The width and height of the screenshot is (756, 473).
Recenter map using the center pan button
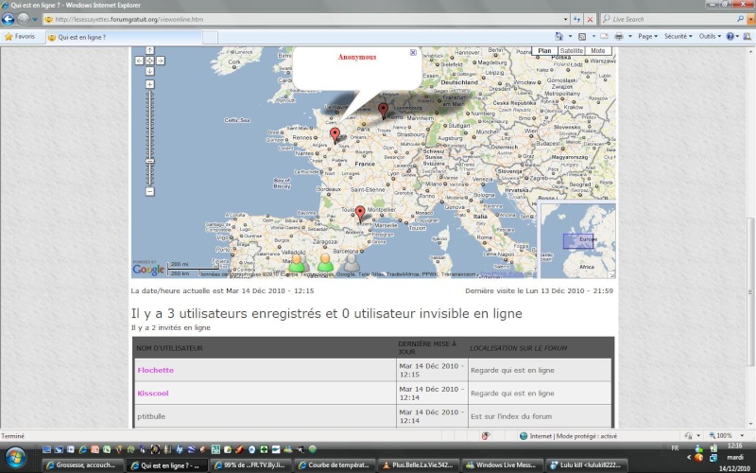point(150,61)
